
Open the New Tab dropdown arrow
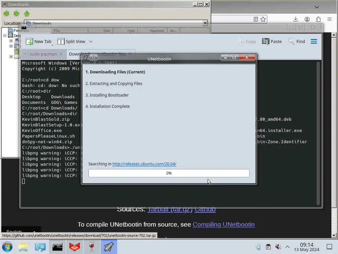click(x=52, y=45)
